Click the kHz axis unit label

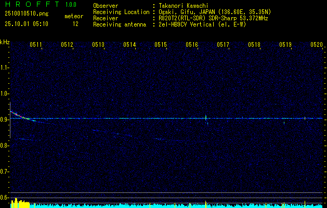tap(5, 42)
